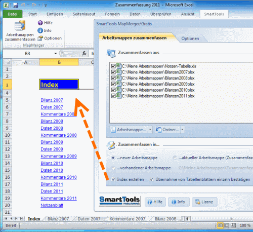The height and width of the screenshot is (232, 253).
Task: Open the Kommentare 2007 sheet tab
Action: 128,219
